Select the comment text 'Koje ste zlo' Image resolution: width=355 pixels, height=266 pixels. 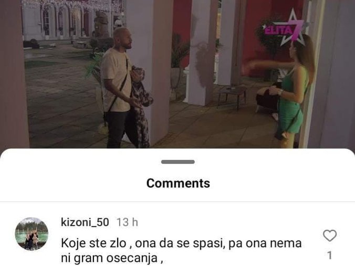coord(93,243)
